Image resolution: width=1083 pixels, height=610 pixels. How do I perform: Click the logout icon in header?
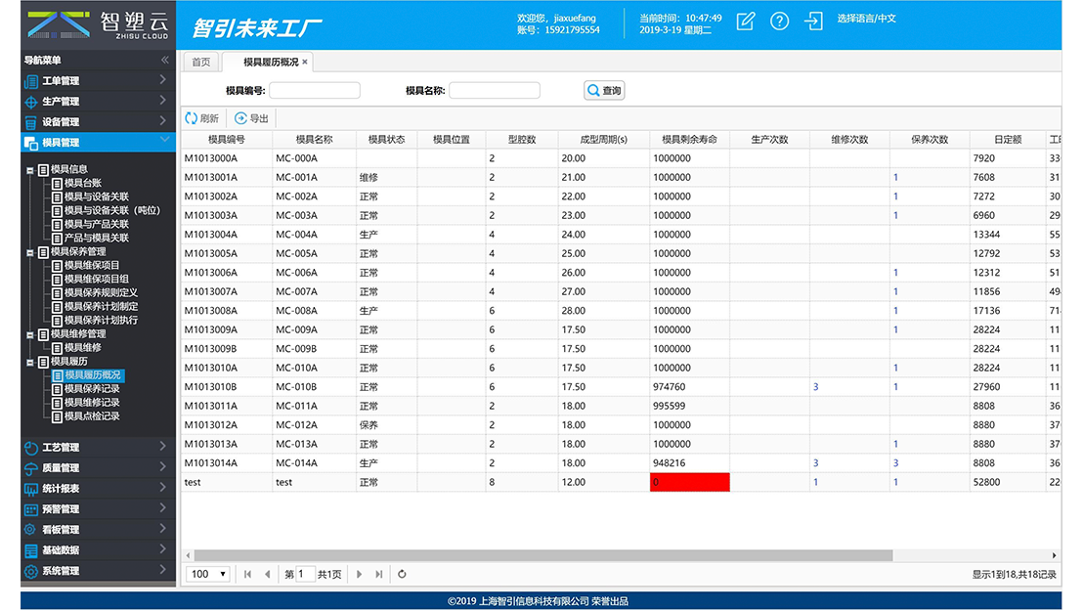[813, 22]
